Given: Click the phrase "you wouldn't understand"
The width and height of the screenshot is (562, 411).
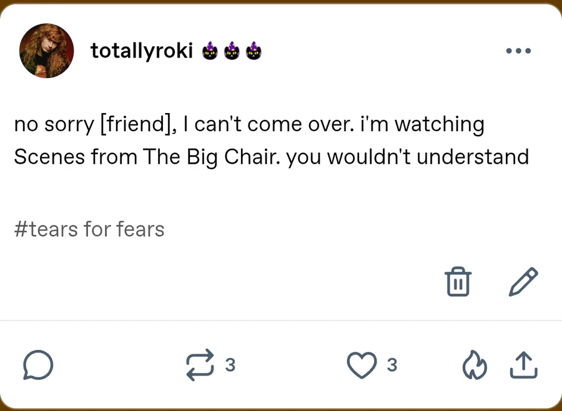Looking at the screenshot, I should click(409, 156).
